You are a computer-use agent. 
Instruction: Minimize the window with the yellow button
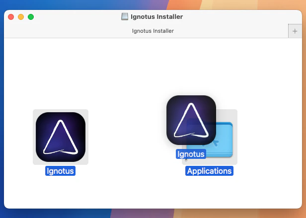click(21, 17)
